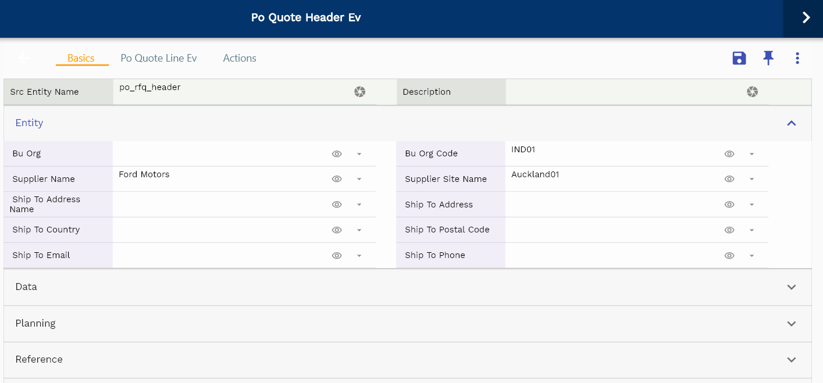
Task: Switch to Po Quote Line Ev tab
Action: coord(158,58)
